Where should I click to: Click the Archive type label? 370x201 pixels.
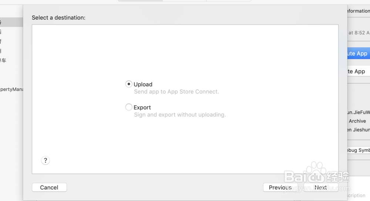pyautogui.click(x=357, y=121)
